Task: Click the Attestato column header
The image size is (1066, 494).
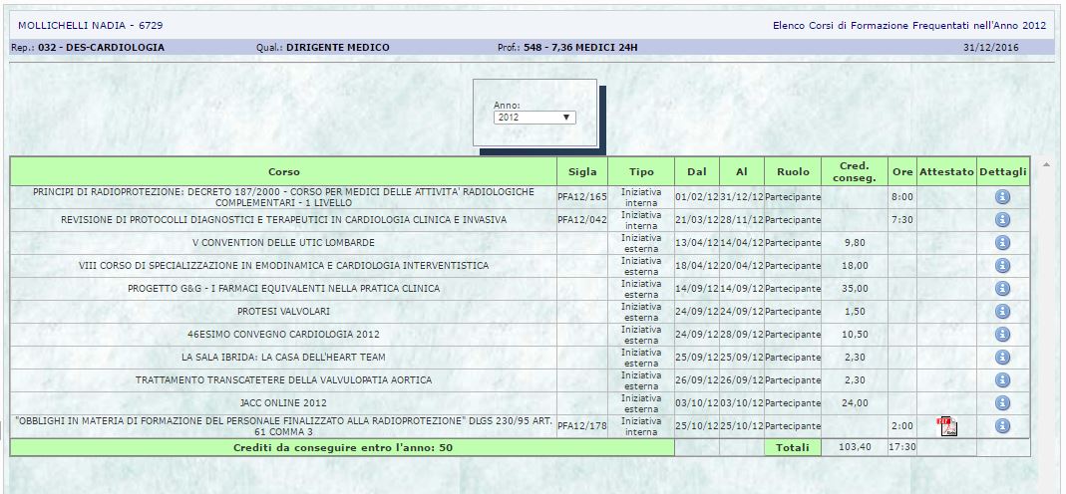Action: click(x=946, y=172)
